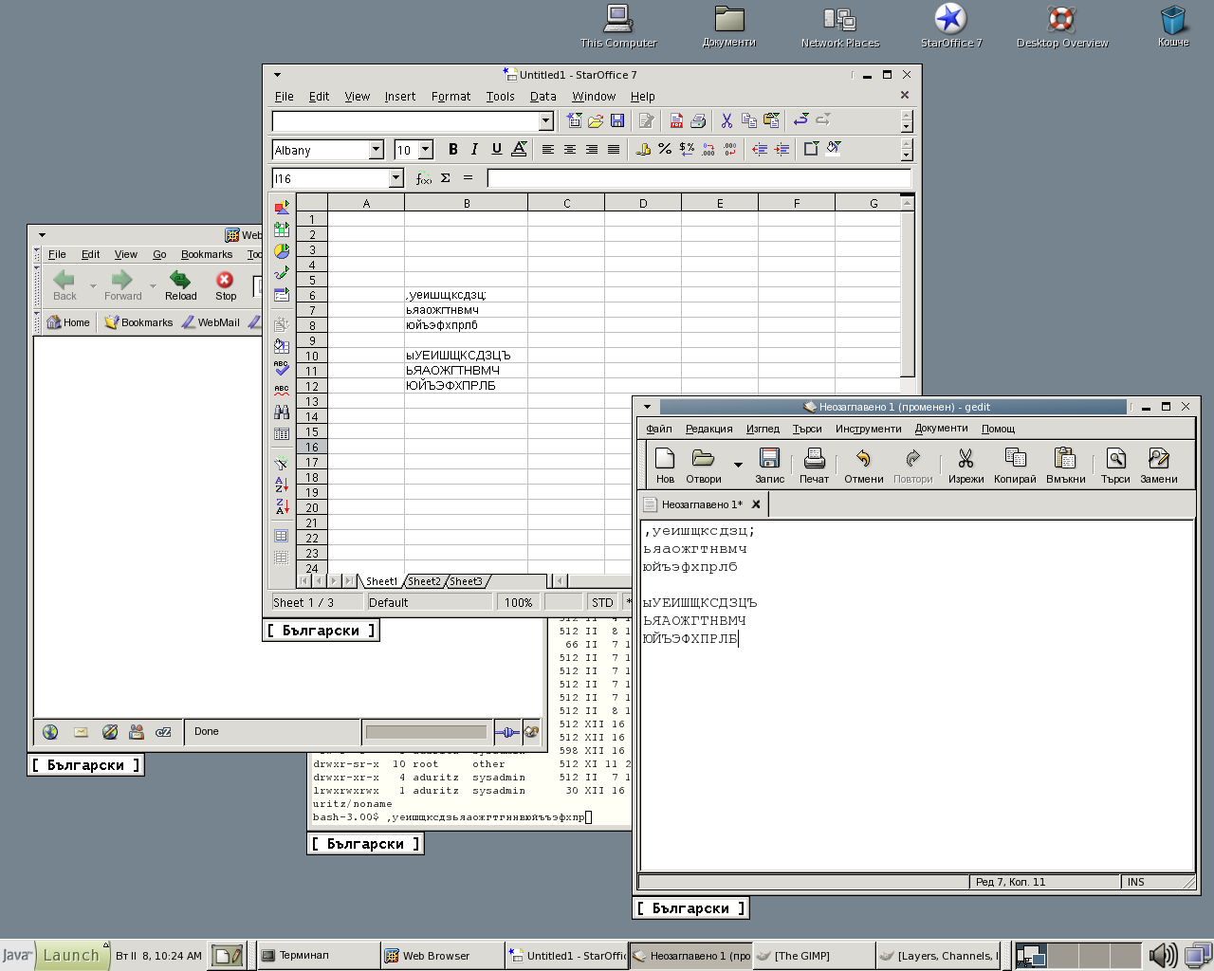Toggle Bold formatting in StarOffice
1214x971 pixels.
click(x=452, y=149)
